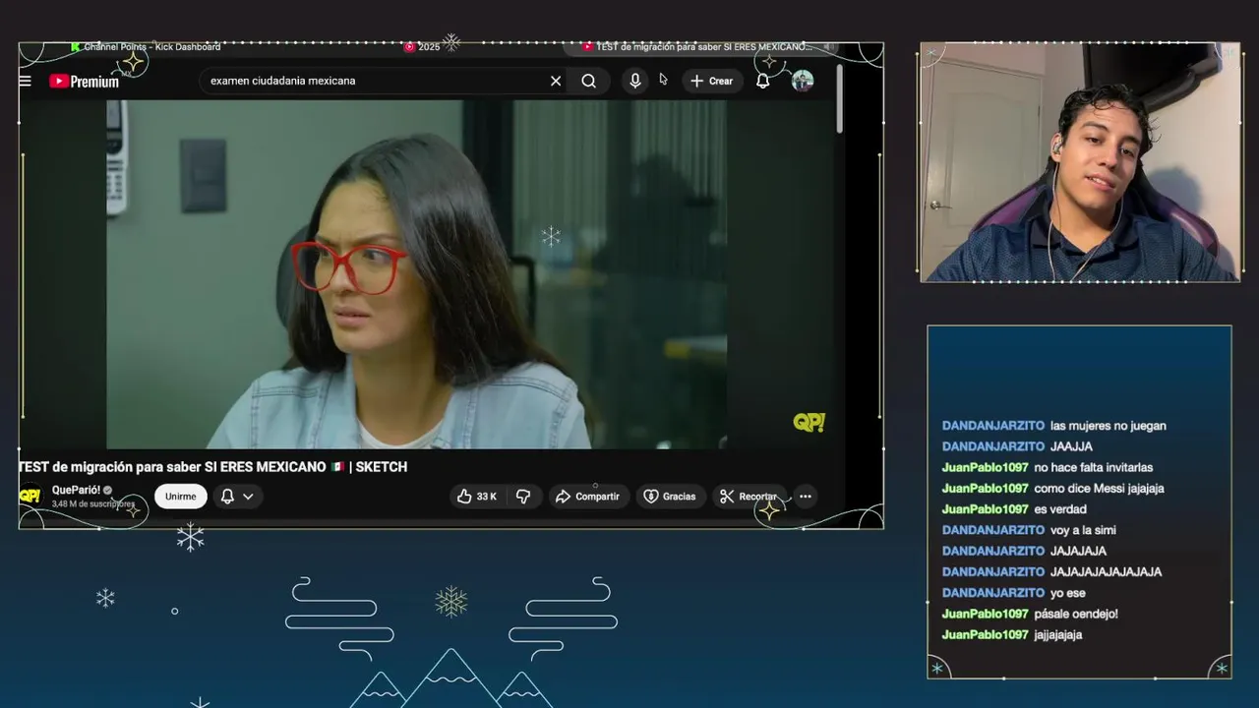Switch to Channel Points - Kick Dashboard tab
The width and height of the screenshot is (1259, 708).
click(x=146, y=46)
